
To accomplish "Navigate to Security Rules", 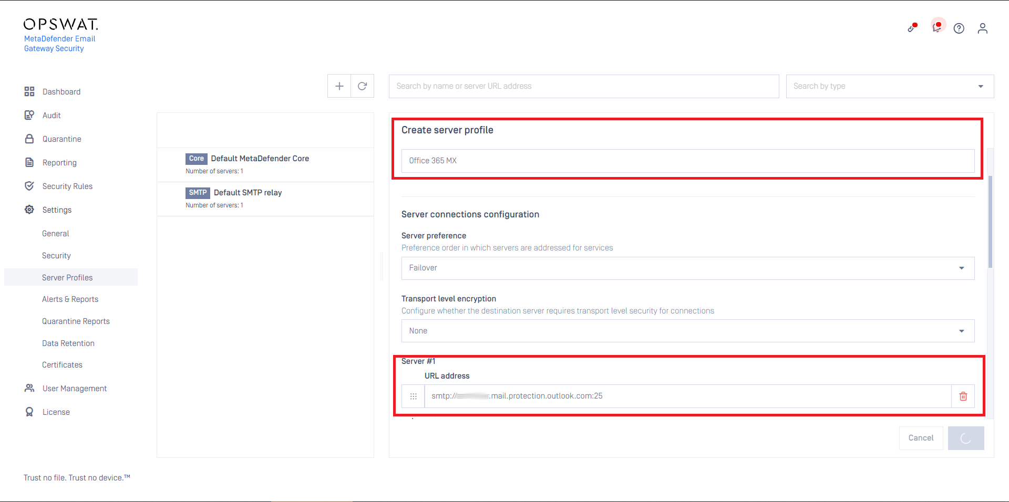I will pyautogui.click(x=67, y=186).
